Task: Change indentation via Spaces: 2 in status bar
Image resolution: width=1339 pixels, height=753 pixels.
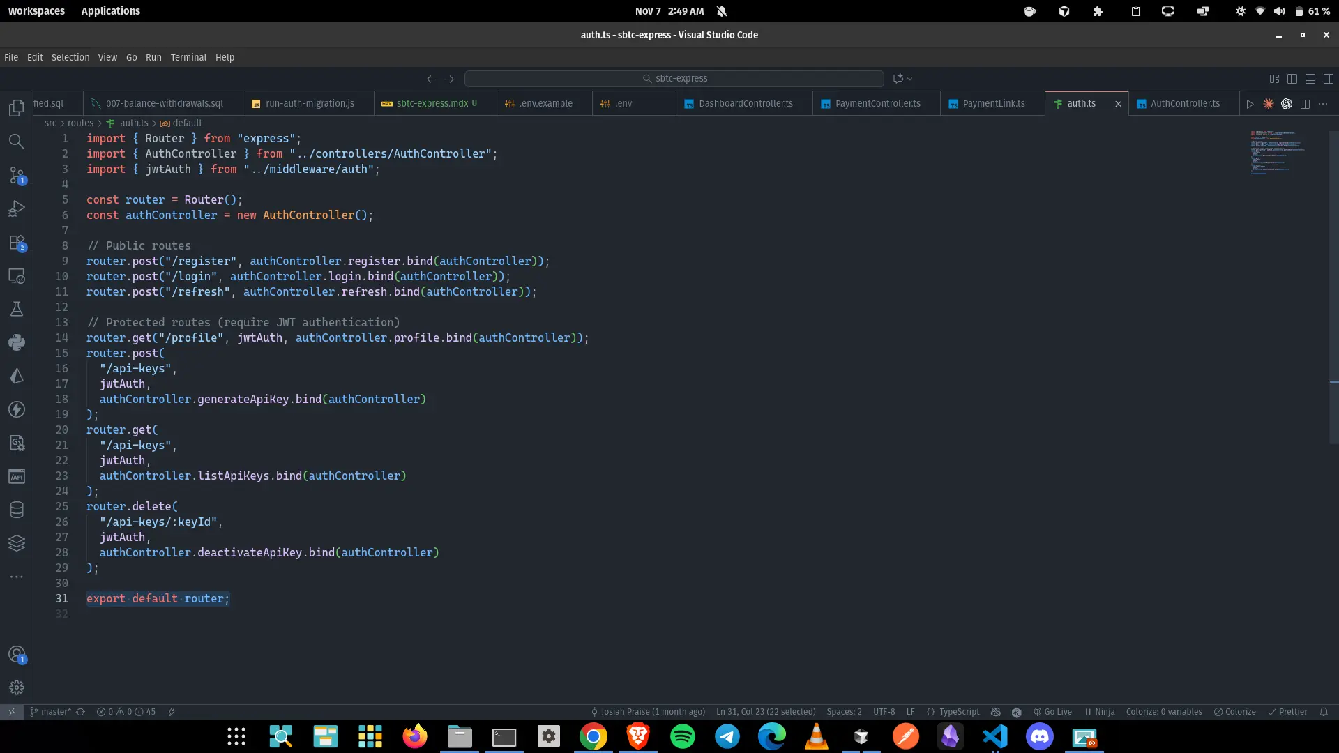Action: click(844, 712)
